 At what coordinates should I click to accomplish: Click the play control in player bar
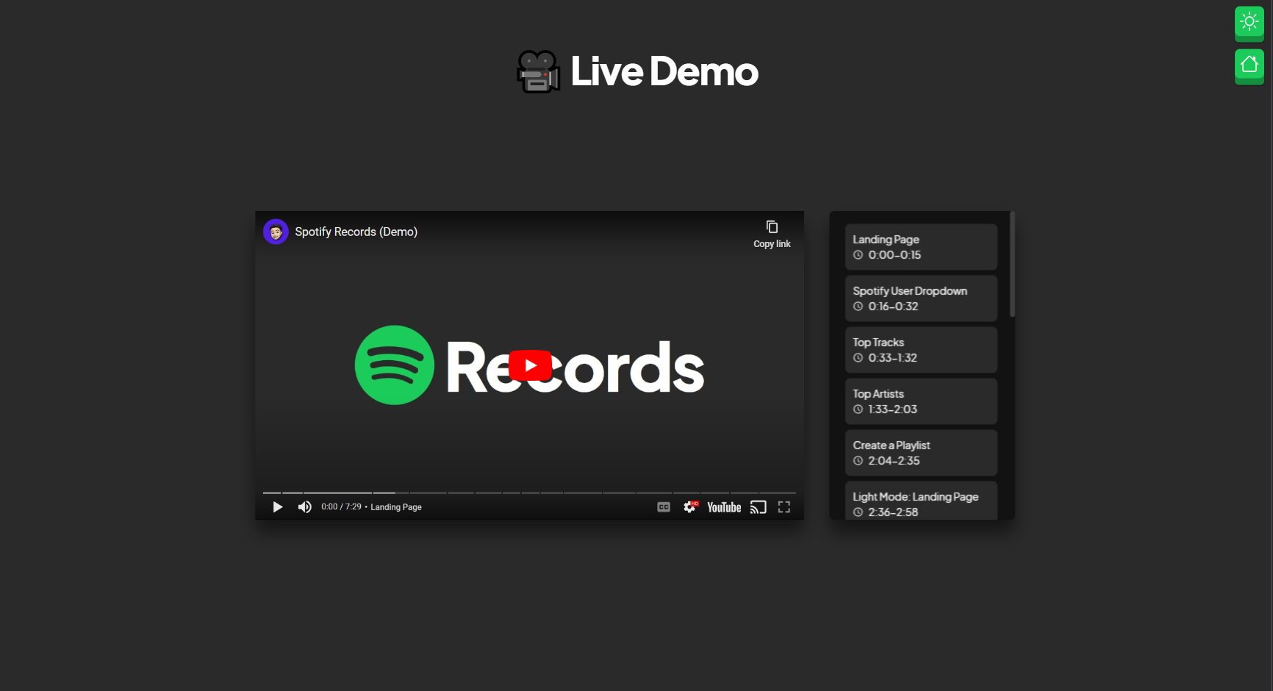(x=277, y=507)
